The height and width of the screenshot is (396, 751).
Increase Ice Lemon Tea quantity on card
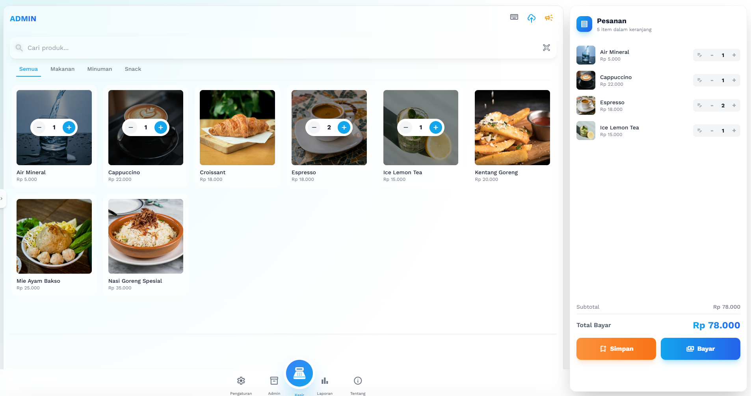[436, 127]
